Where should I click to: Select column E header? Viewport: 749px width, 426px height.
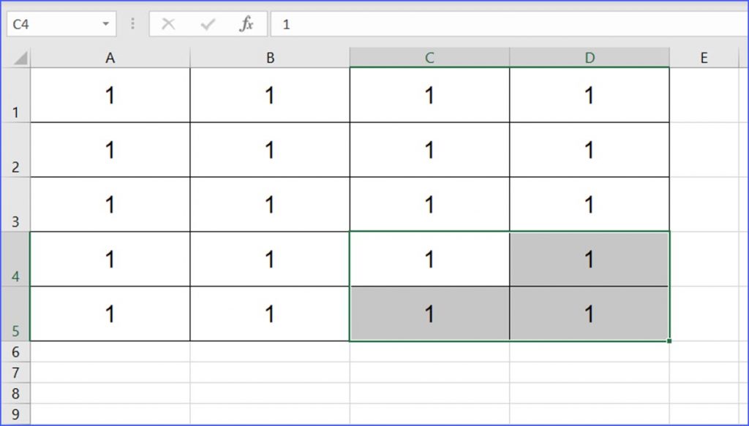pos(704,58)
